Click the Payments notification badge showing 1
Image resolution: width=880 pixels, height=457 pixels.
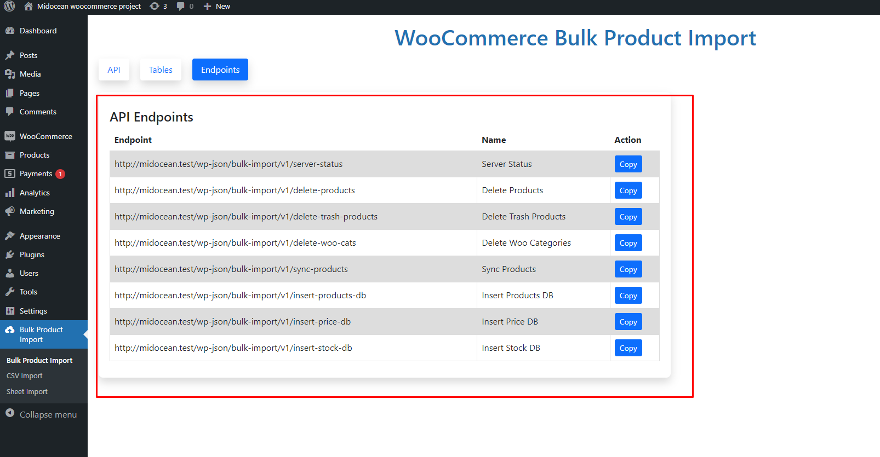(x=60, y=174)
